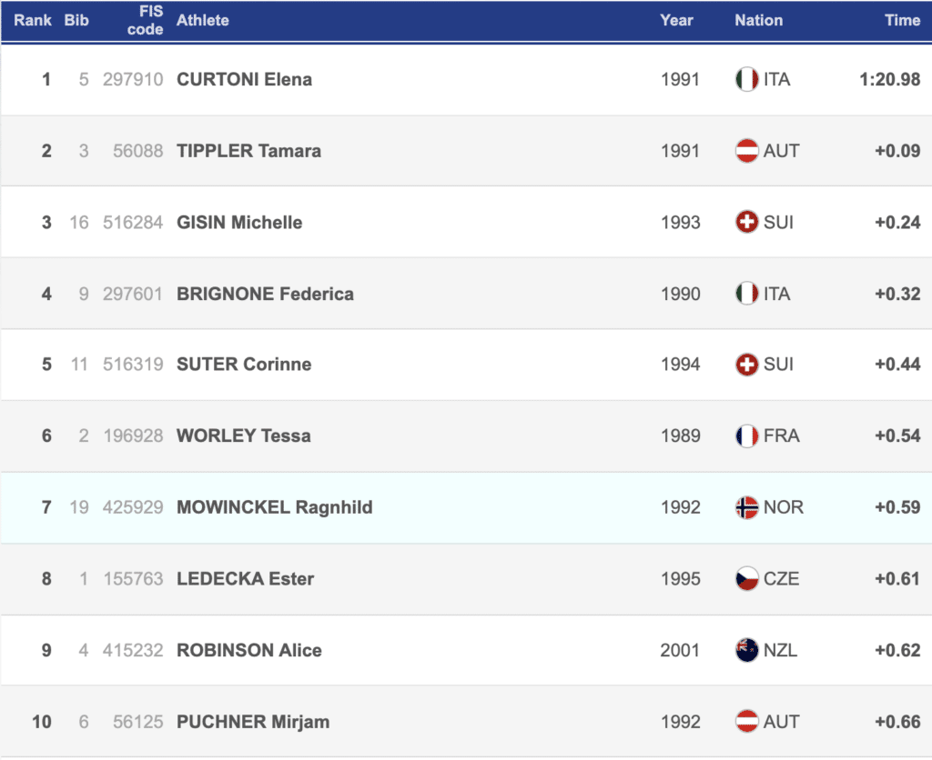The height and width of the screenshot is (760, 932).
Task: Sort by the Time column header
Action: (902, 20)
